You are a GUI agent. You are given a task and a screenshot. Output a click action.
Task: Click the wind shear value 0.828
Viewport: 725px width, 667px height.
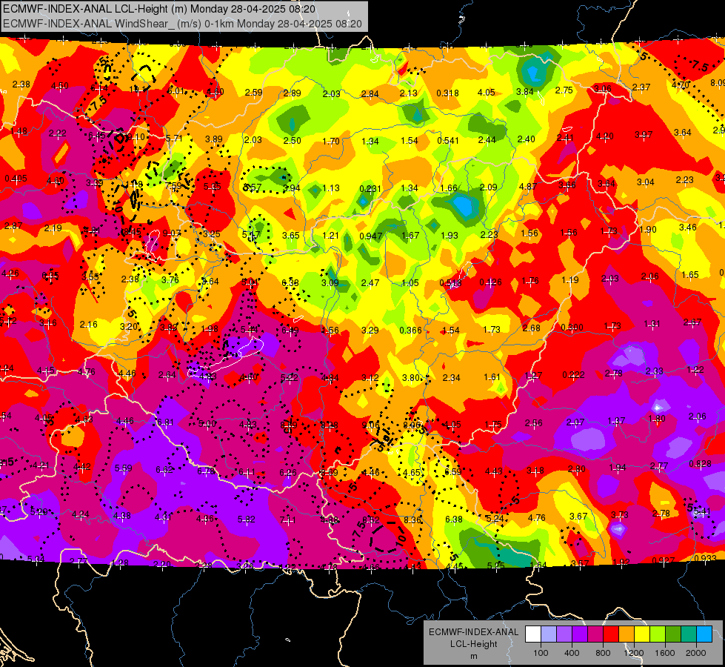[x=700, y=463]
